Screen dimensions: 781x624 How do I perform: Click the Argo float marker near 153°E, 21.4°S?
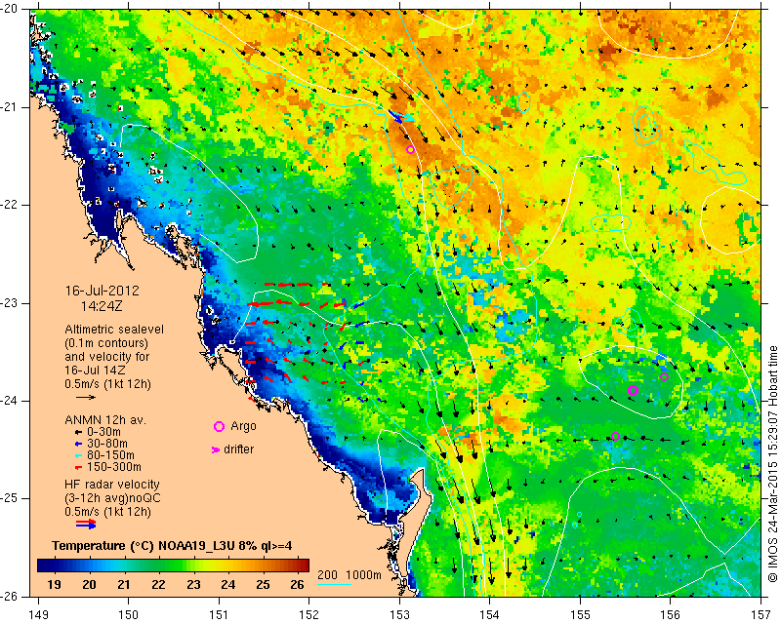tap(410, 150)
